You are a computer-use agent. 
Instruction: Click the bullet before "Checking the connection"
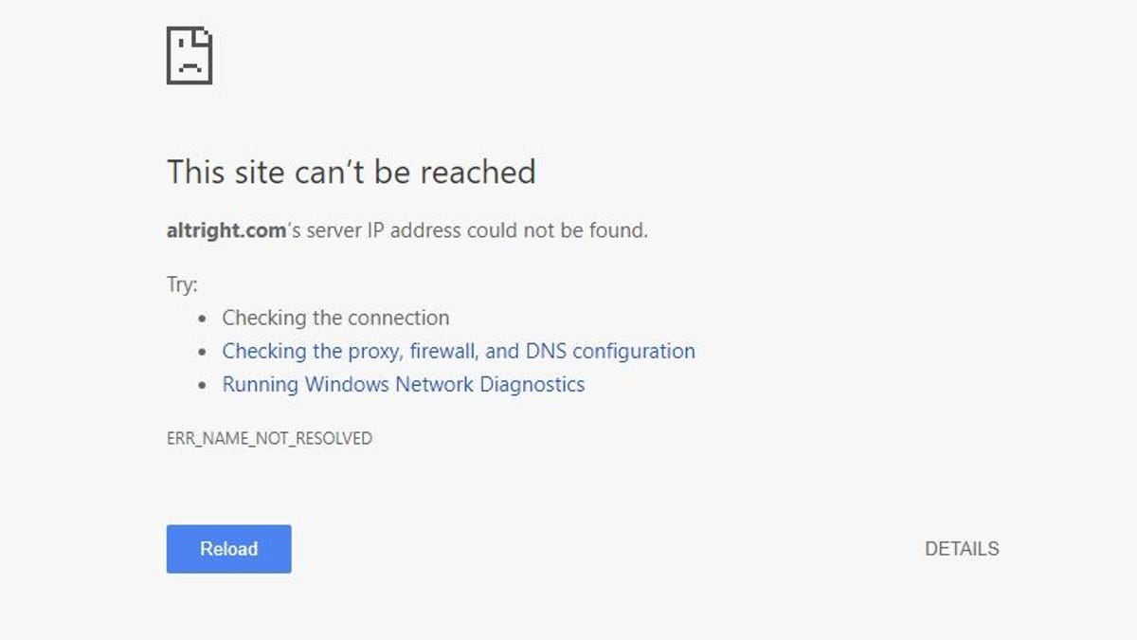pos(202,320)
